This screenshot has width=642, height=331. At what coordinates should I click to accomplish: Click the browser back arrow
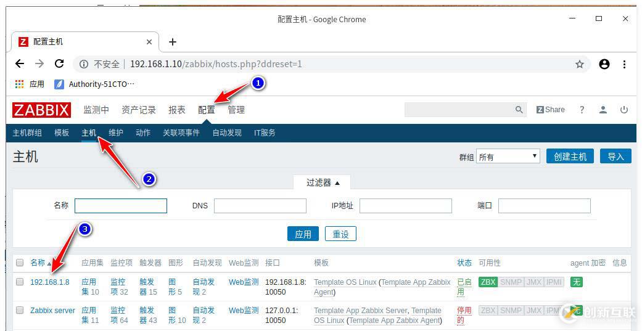(x=20, y=64)
